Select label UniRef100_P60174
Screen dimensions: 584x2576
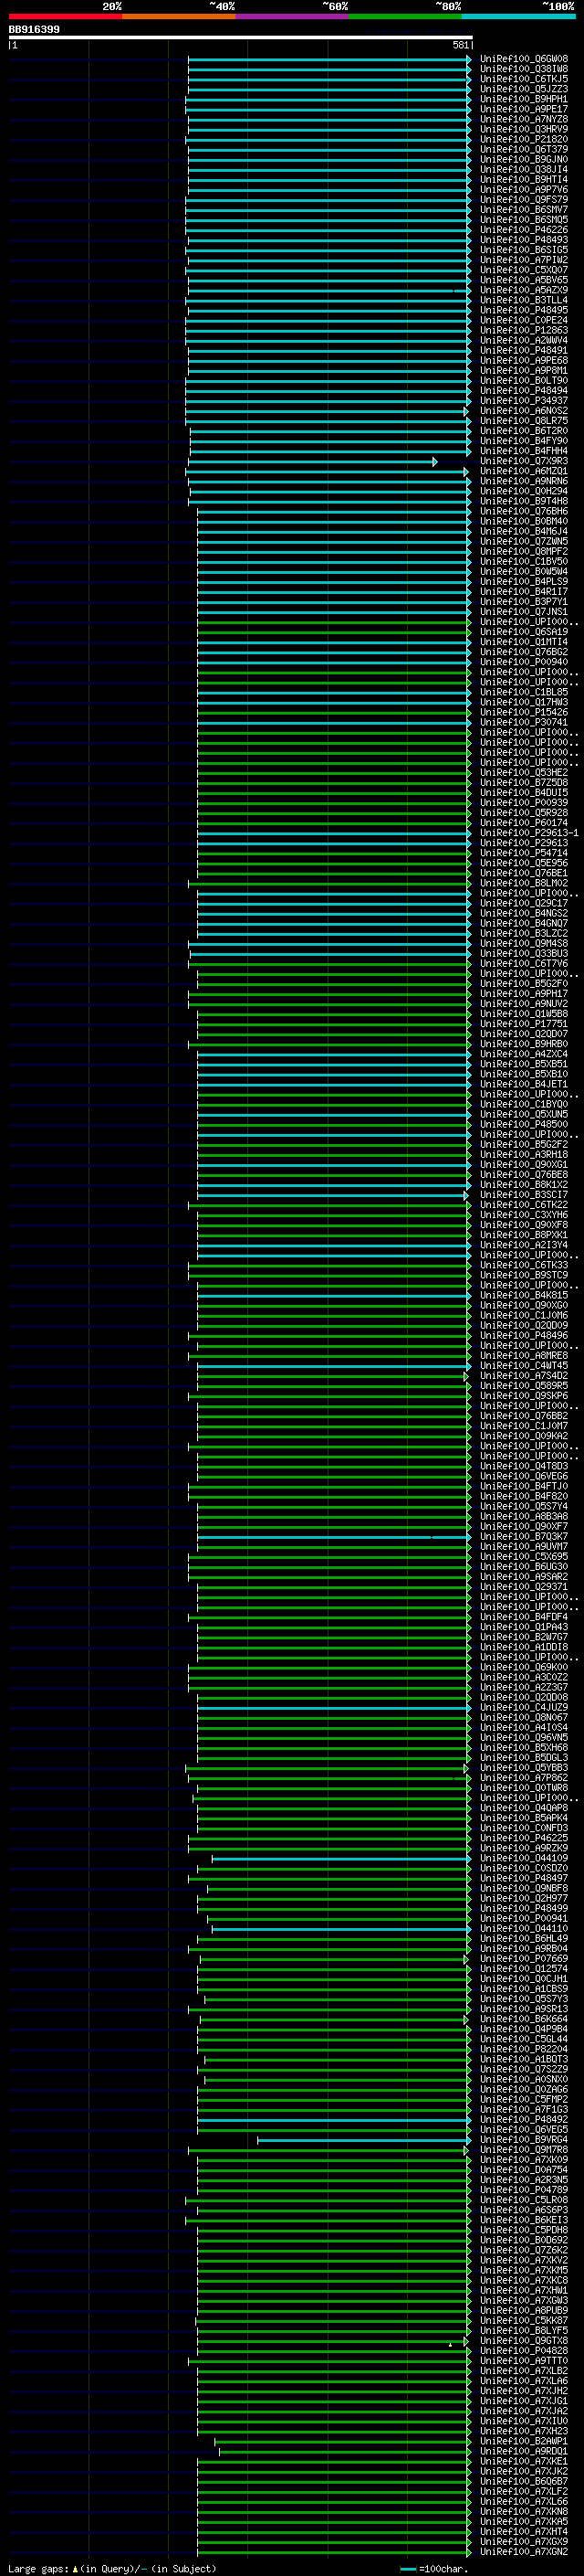coord(524,822)
